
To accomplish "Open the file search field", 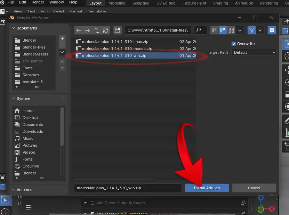I will (201, 30).
